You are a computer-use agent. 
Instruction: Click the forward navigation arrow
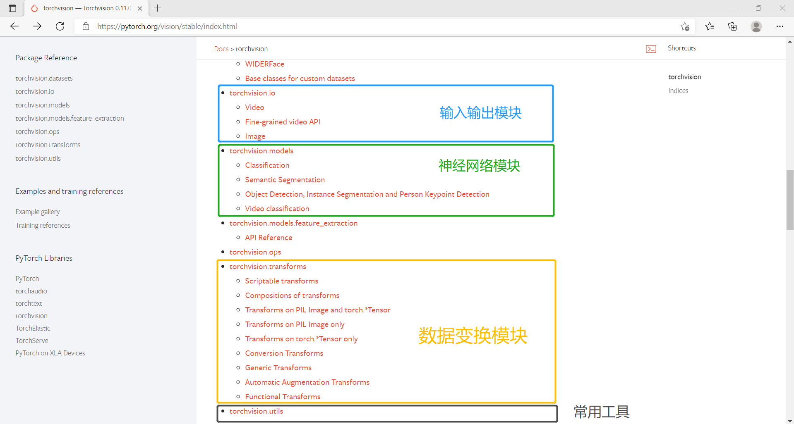click(37, 26)
